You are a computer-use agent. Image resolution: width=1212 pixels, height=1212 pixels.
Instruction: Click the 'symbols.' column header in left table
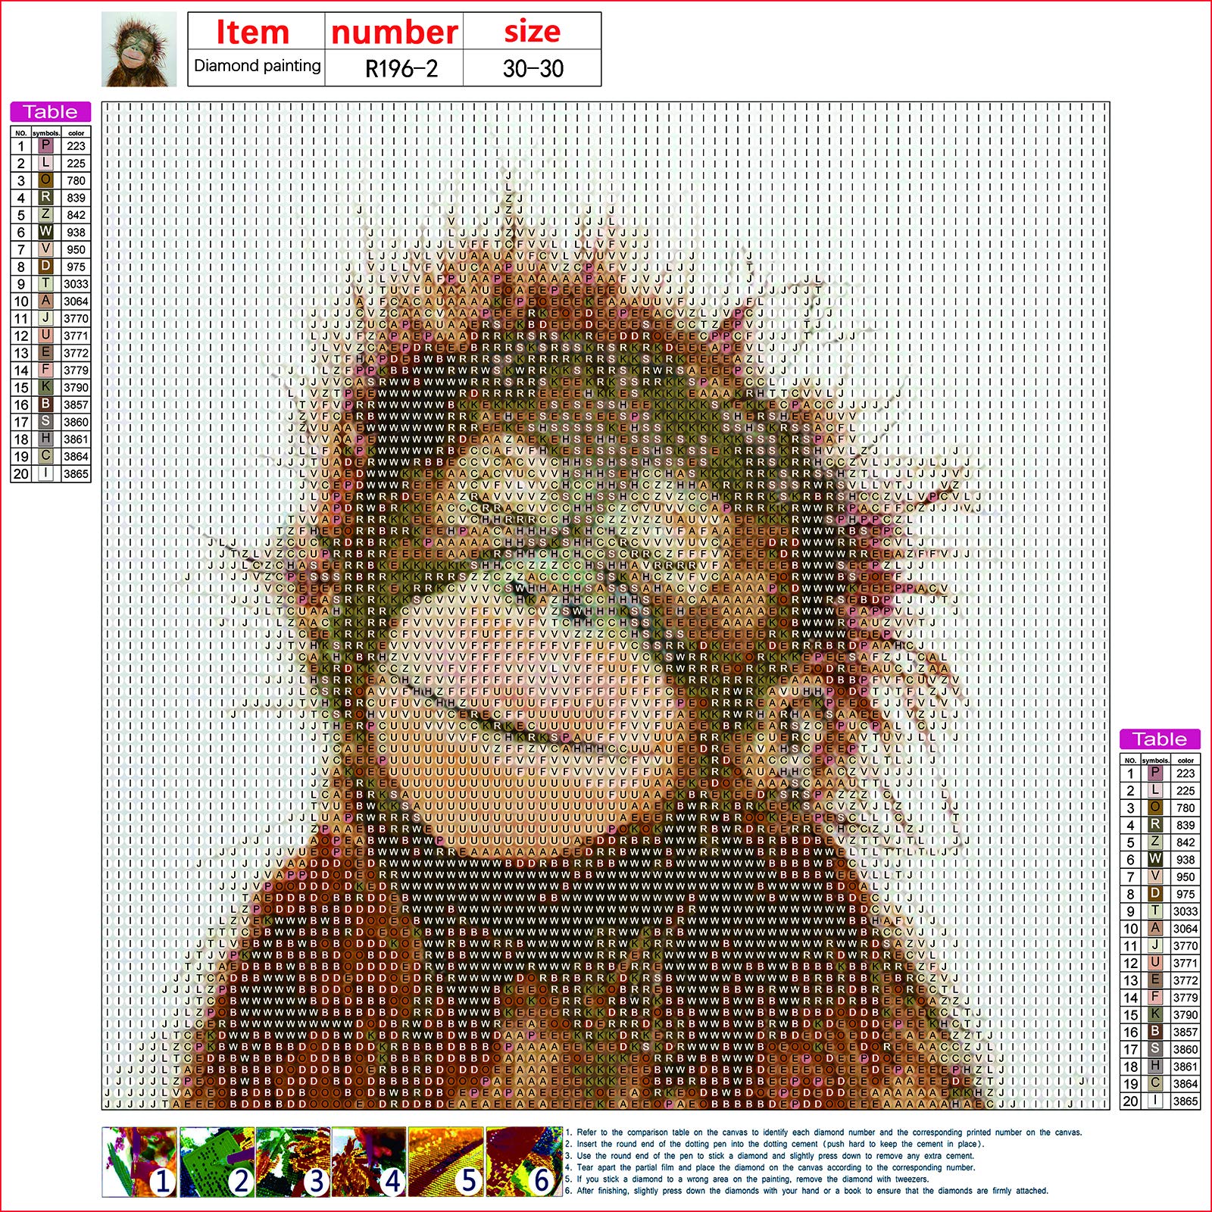pyautogui.click(x=46, y=133)
